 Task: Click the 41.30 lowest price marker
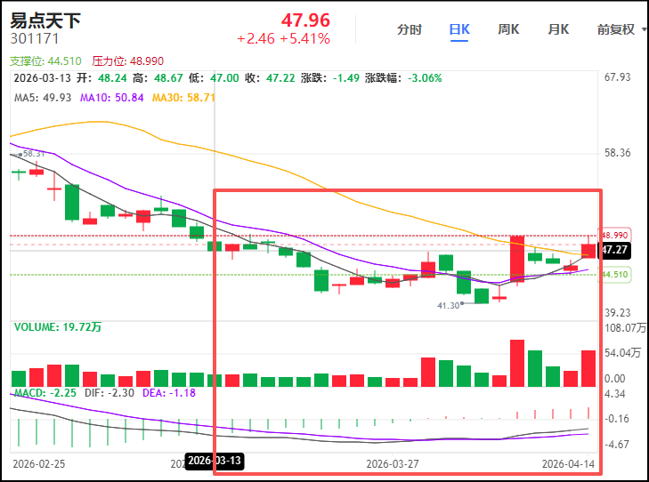pos(448,305)
